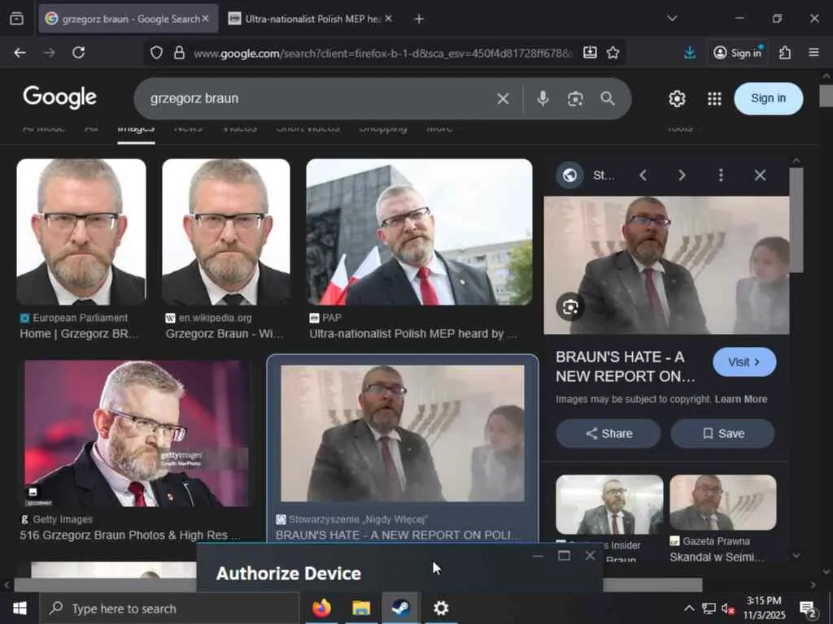
Task: Click the Google logo
Action: pos(59,97)
